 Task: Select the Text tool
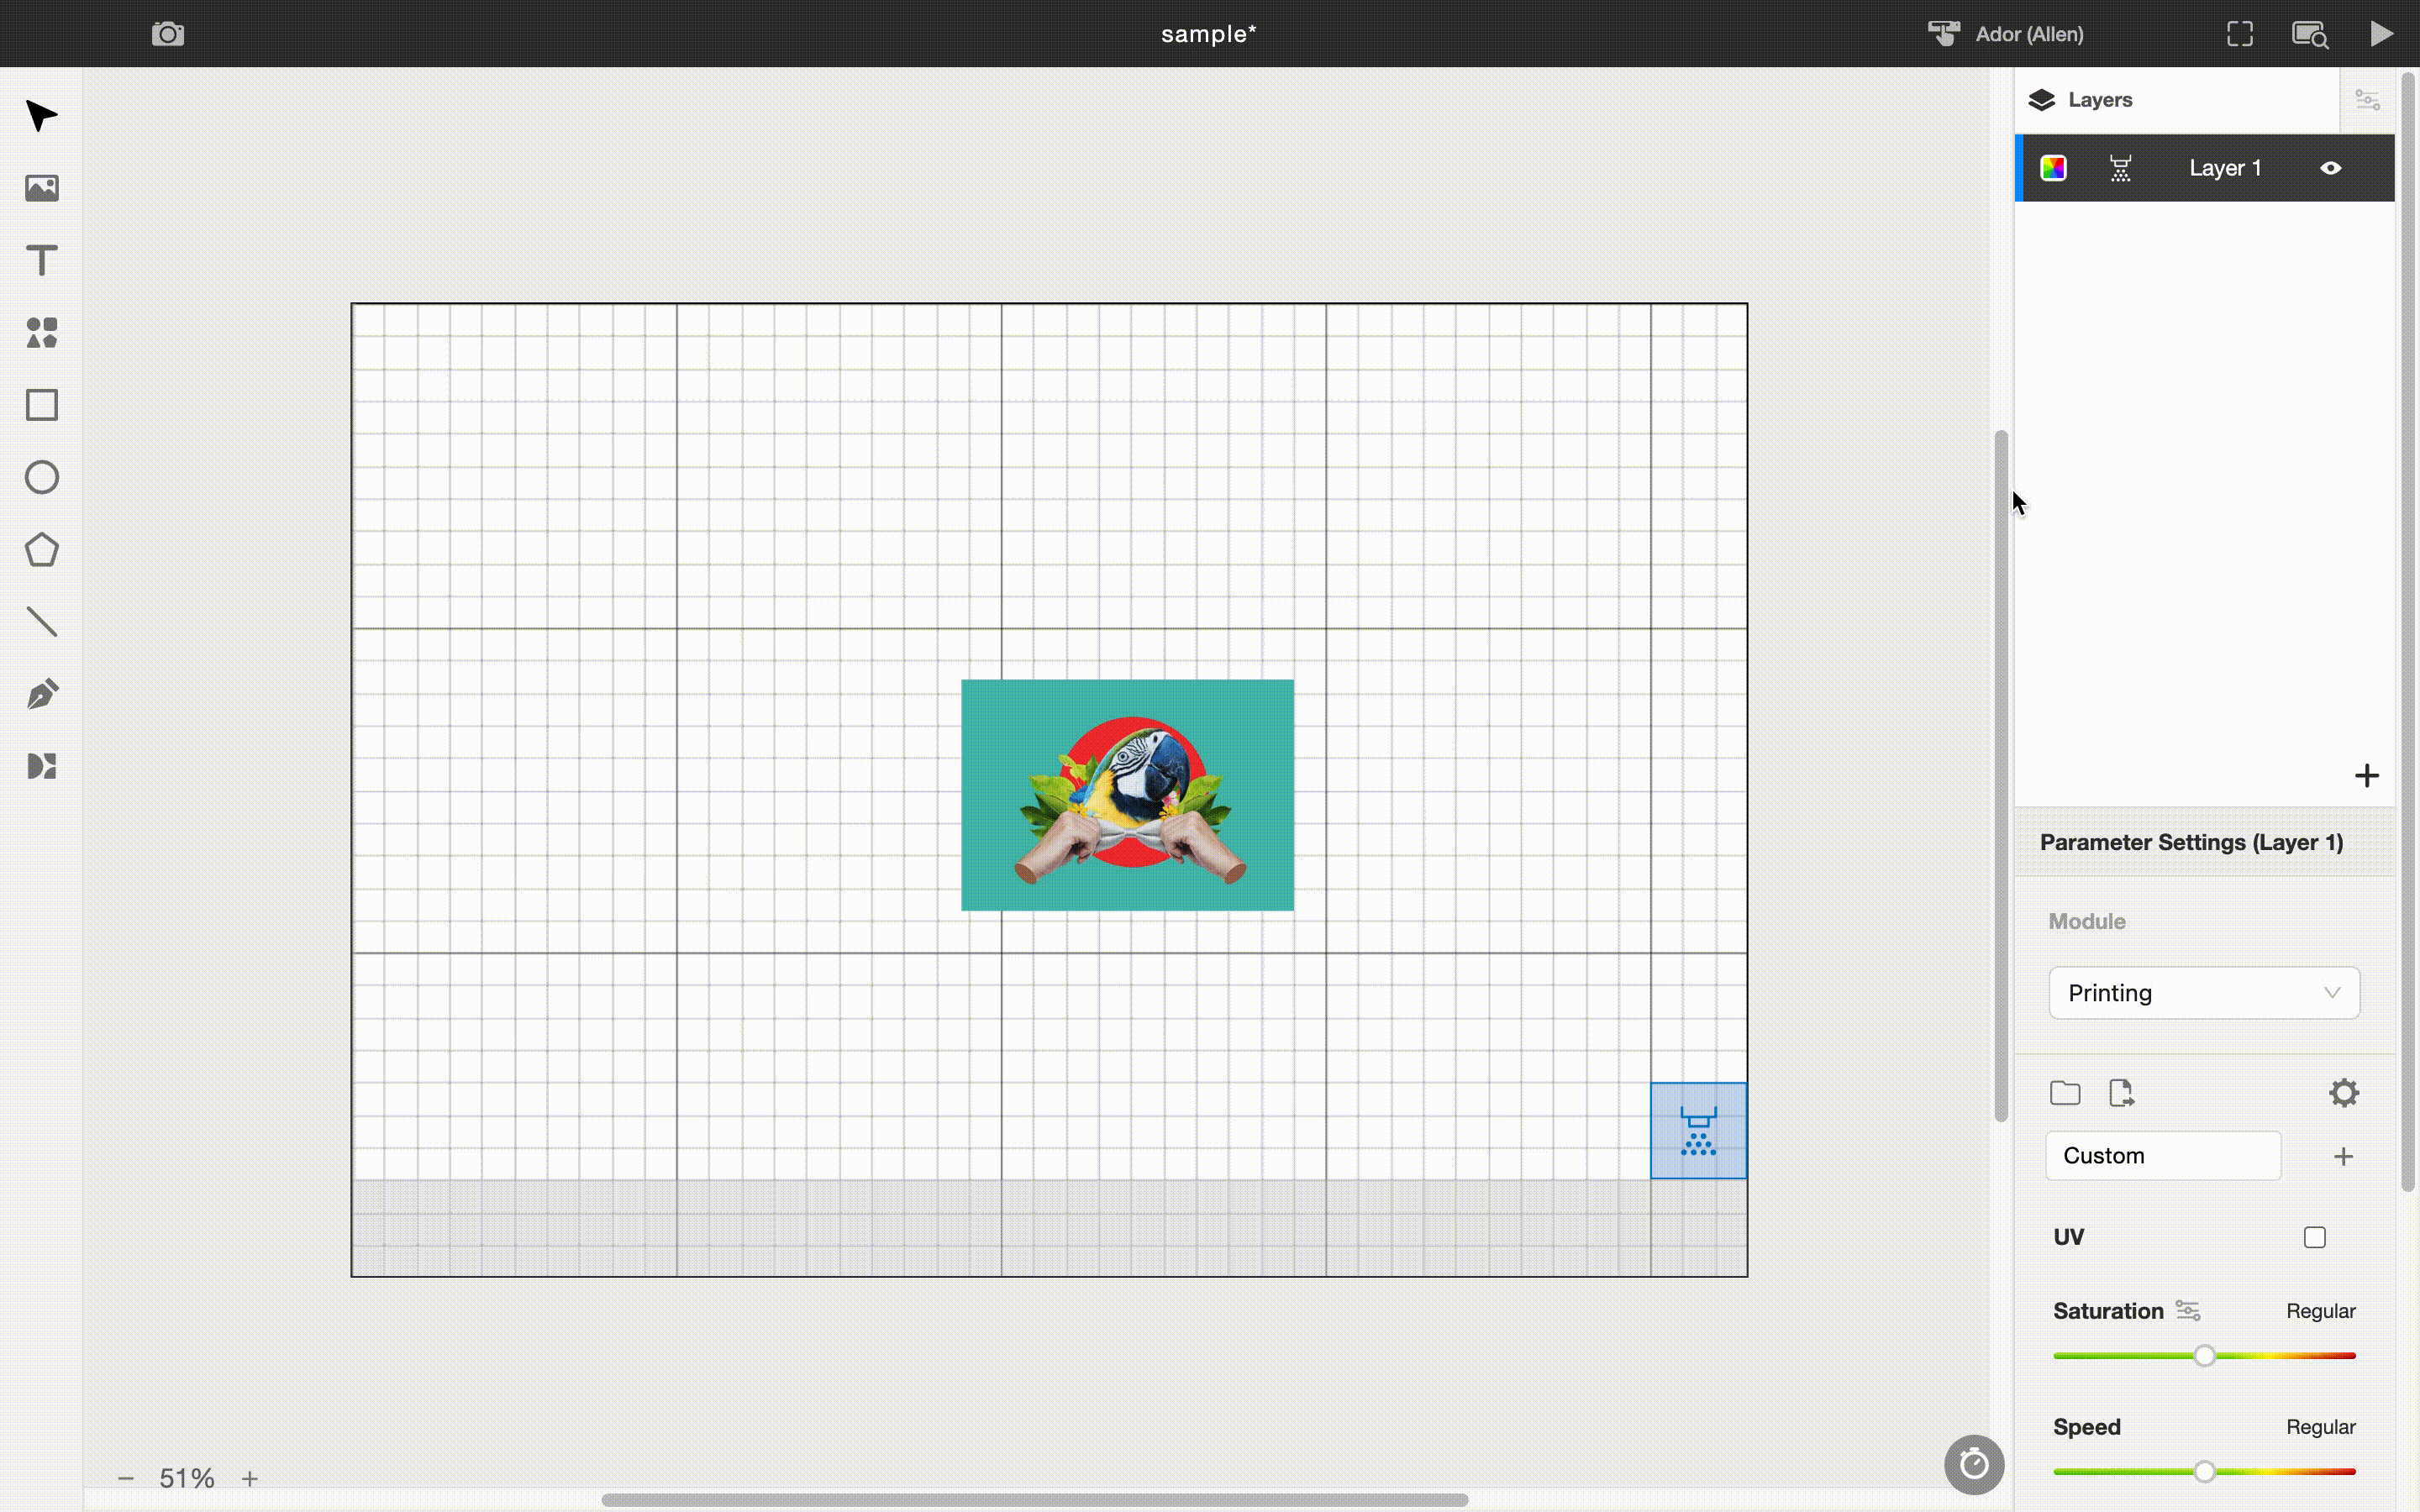[41, 260]
